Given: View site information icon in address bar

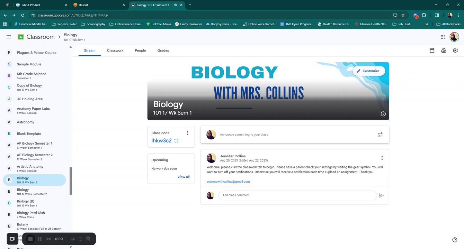Looking at the screenshot, I should tap(33, 15).
